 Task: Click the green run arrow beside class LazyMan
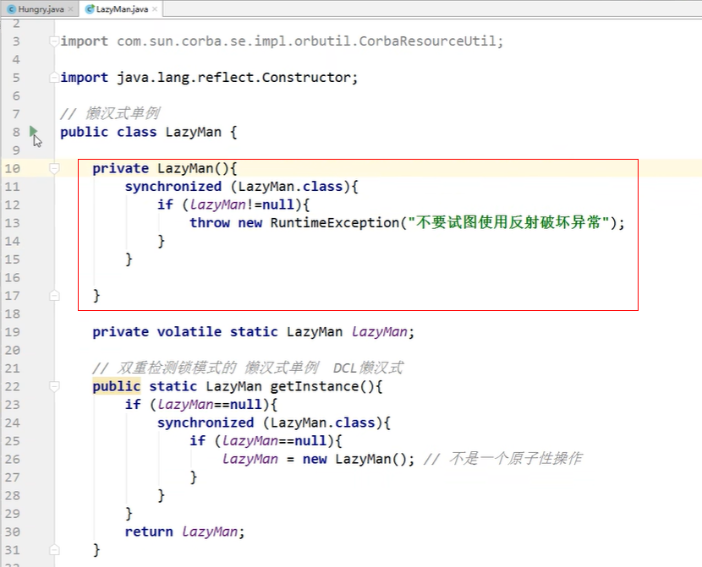(34, 132)
